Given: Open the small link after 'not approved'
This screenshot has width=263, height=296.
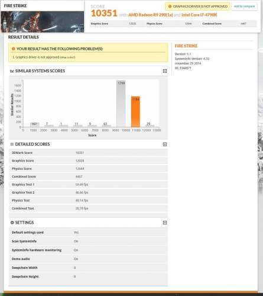Looking at the screenshot, I should [x=67, y=57].
